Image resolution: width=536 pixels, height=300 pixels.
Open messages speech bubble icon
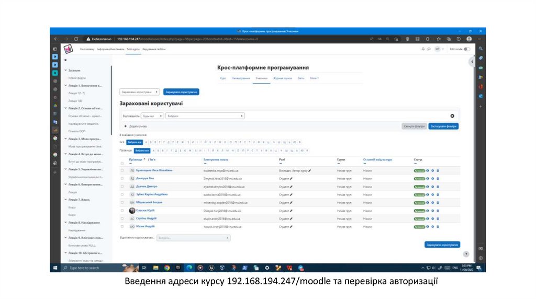429,49
